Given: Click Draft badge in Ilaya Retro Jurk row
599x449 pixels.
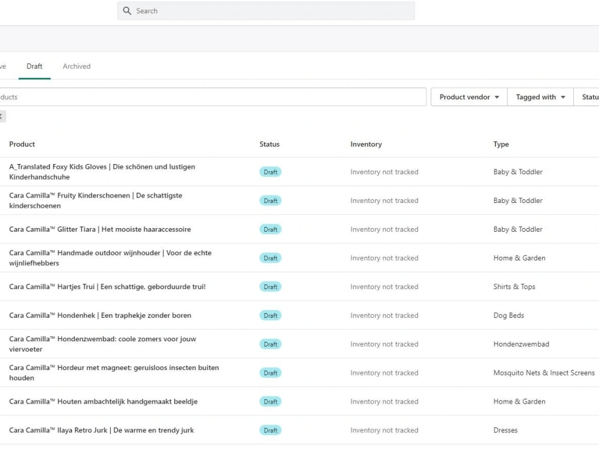Looking at the screenshot, I should 271,430.
